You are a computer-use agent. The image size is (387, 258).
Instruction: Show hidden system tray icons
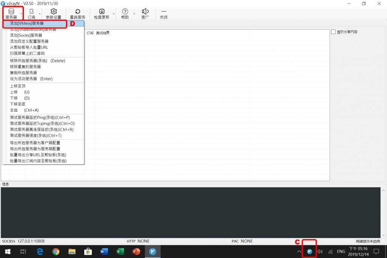[299, 252]
